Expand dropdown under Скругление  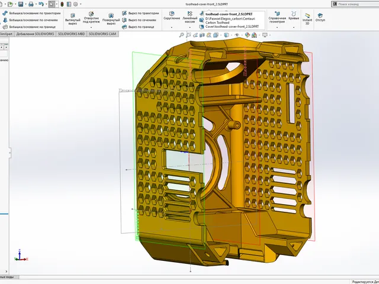(172, 27)
